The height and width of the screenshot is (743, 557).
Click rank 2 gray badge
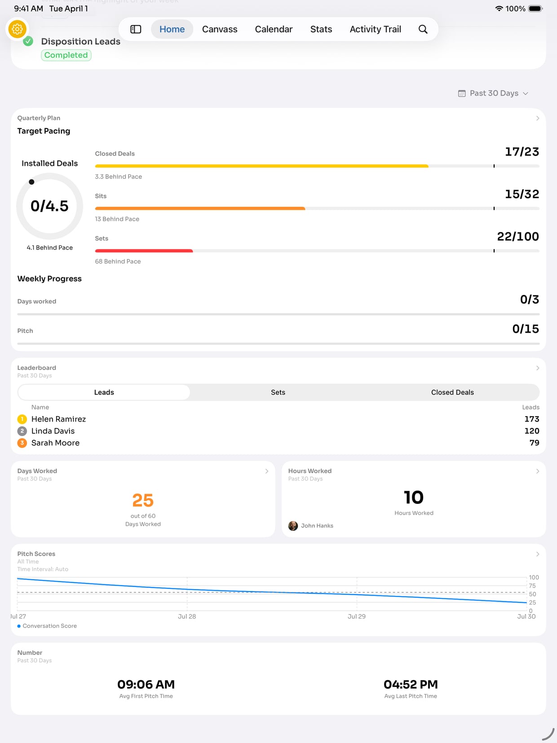22,431
